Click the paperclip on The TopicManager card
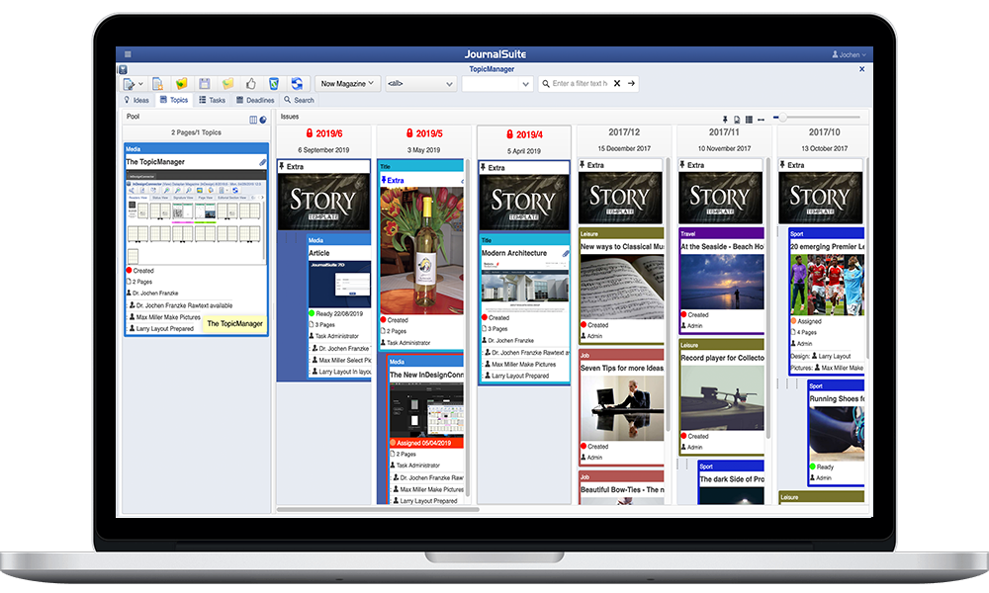Screen dimensions: 989x593 tap(263, 162)
